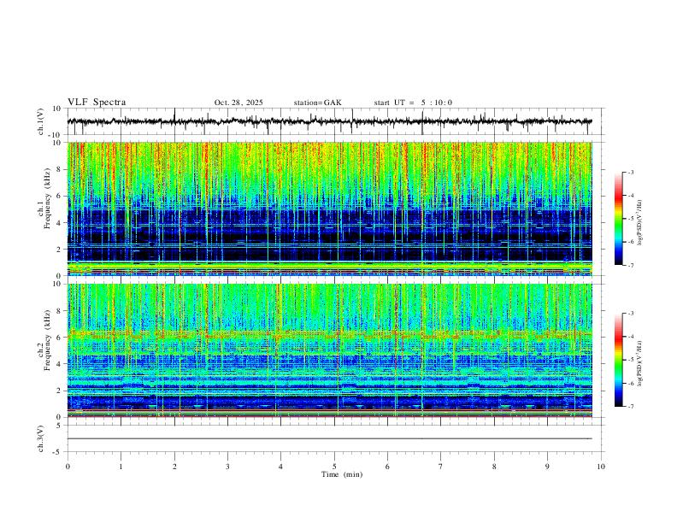The height and width of the screenshot is (523, 677).
Task: Click the ch.1 voltage waveform trace
Action: tap(329, 121)
